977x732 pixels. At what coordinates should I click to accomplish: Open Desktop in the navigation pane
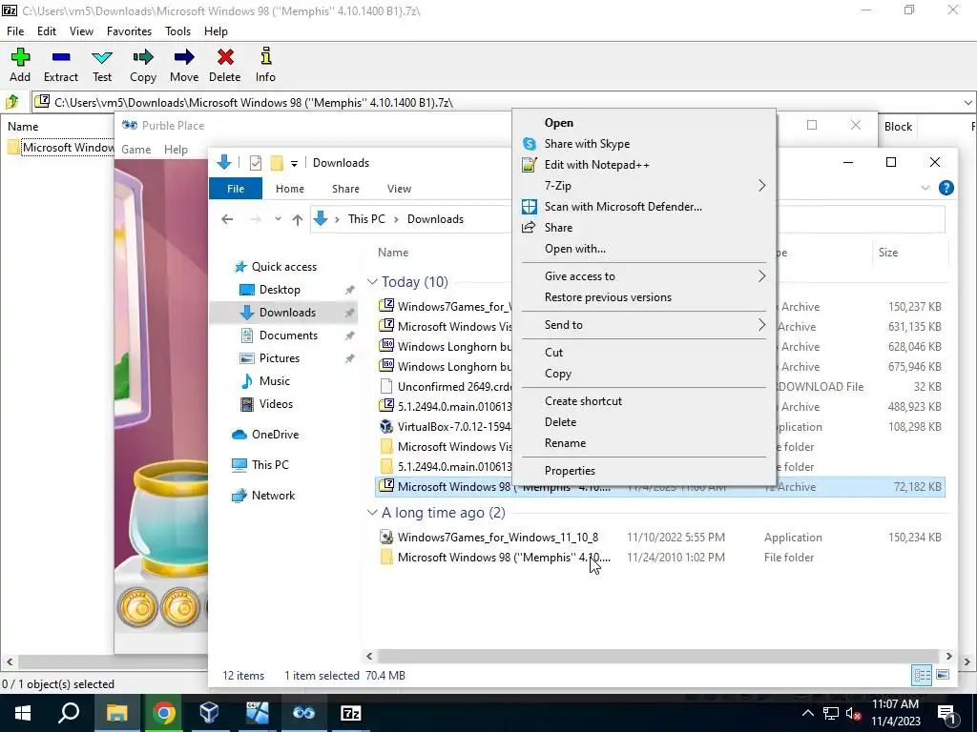[x=280, y=290]
